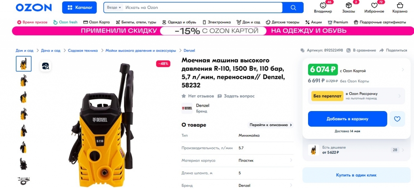Click Перейти к описанию link
Viewport: 414px width, 189px height.
click(x=270, y=125)
